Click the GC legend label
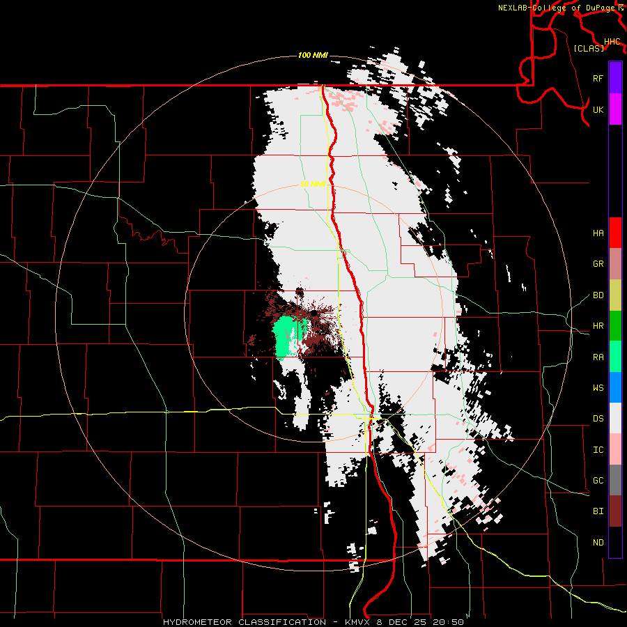The image size is (627, 627). pyautogui.click(x=598, y=481)
